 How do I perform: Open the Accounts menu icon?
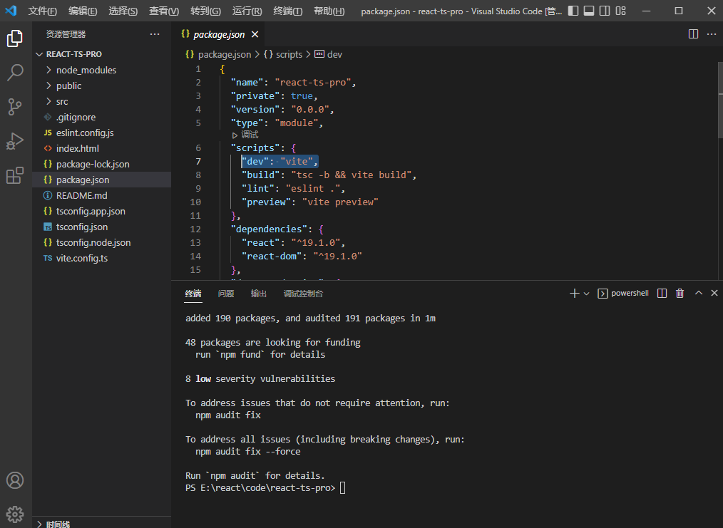(15, 480)
